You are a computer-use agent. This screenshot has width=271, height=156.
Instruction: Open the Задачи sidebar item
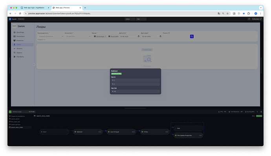(22, 52)
